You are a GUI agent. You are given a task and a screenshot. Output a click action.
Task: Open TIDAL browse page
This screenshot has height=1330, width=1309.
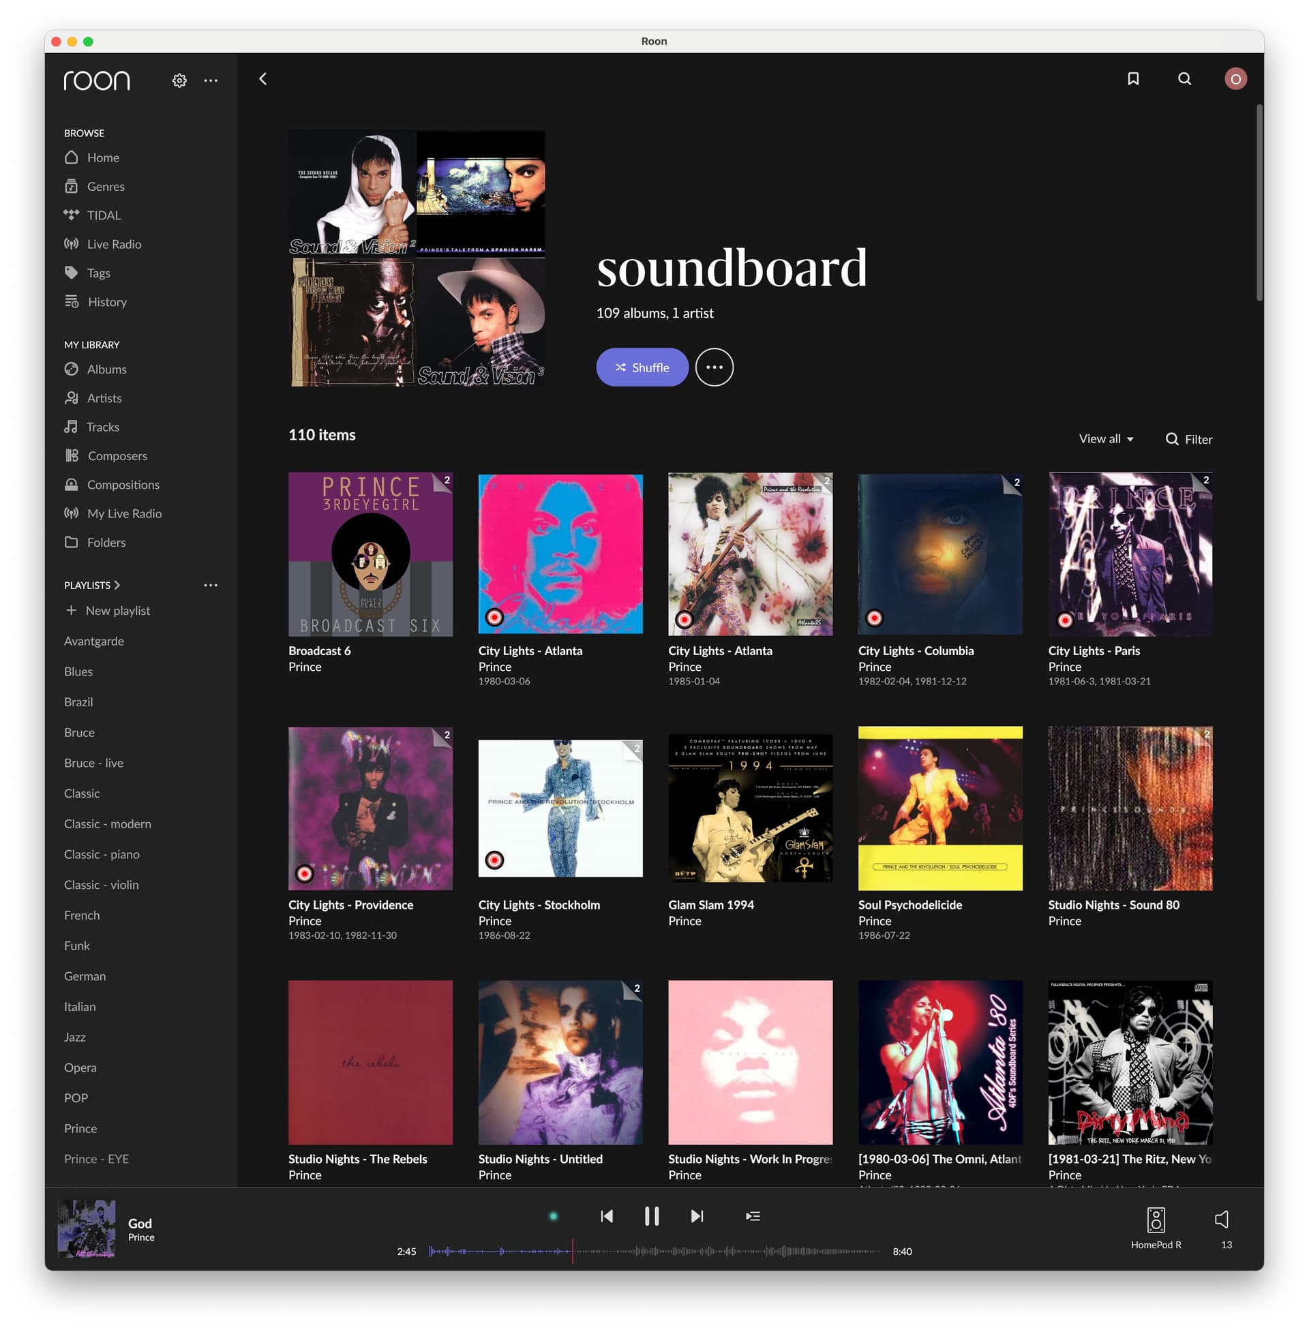[104, 215]
